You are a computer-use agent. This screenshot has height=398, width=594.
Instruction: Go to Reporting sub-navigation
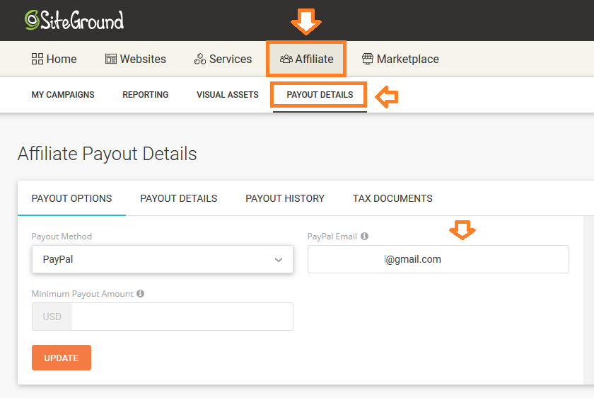click(146, 95)
